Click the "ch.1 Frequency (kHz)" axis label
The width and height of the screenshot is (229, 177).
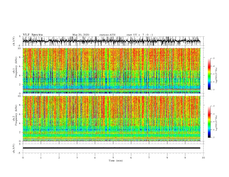pos(15,67)
